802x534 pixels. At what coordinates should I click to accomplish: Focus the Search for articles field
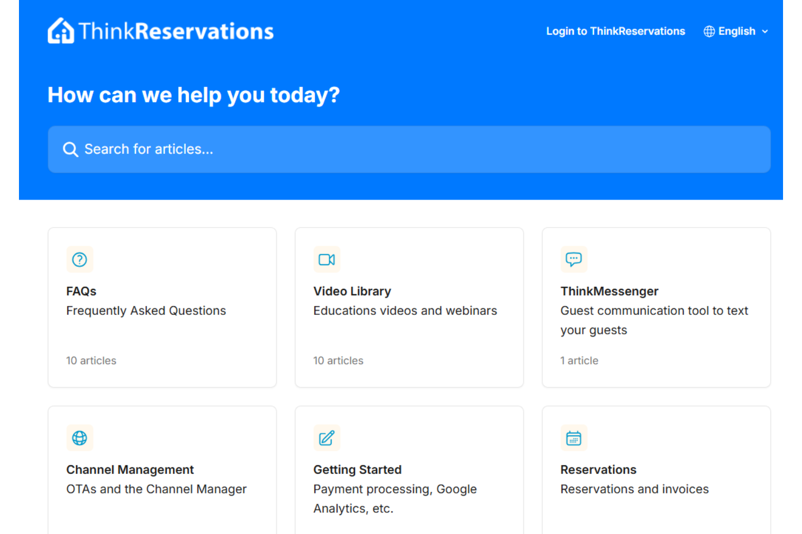409,149
